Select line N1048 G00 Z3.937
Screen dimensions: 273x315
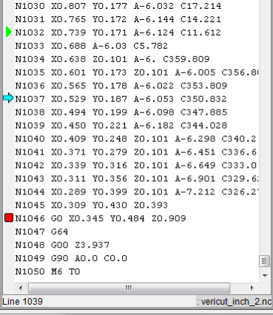62,245
